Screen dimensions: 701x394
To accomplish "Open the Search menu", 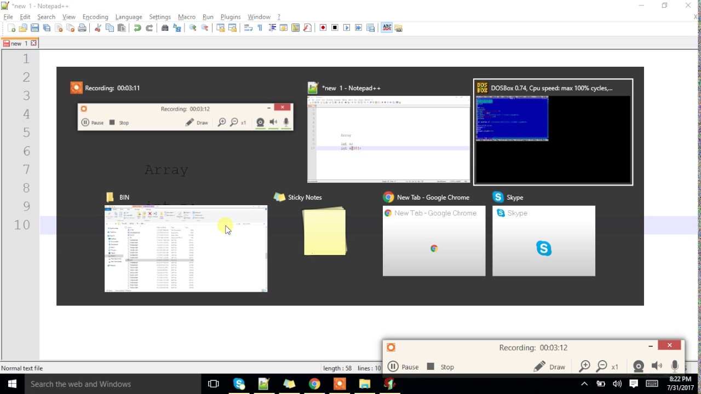I will click(x=46, y=17).
